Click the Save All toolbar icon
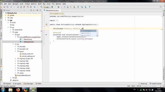165x92 pixels. click(4, 7)
